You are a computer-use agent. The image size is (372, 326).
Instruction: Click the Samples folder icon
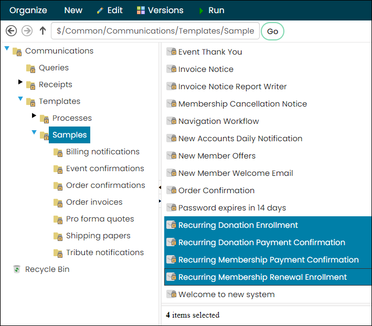coord(45,135)
